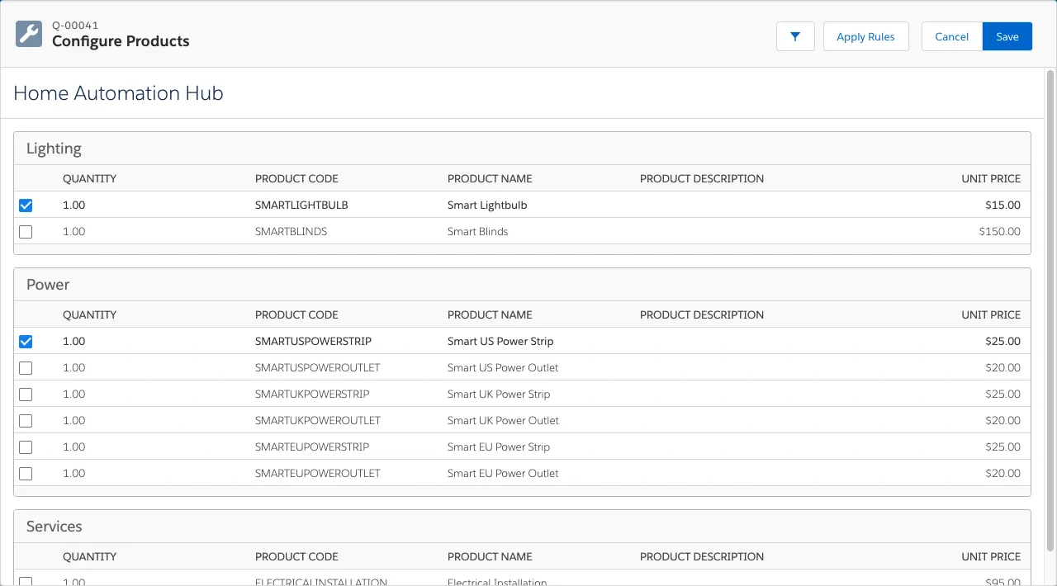This screenshot has height=586, width=1057.
Task: Click the Smart US Power Outlet name
Action: 503,367
